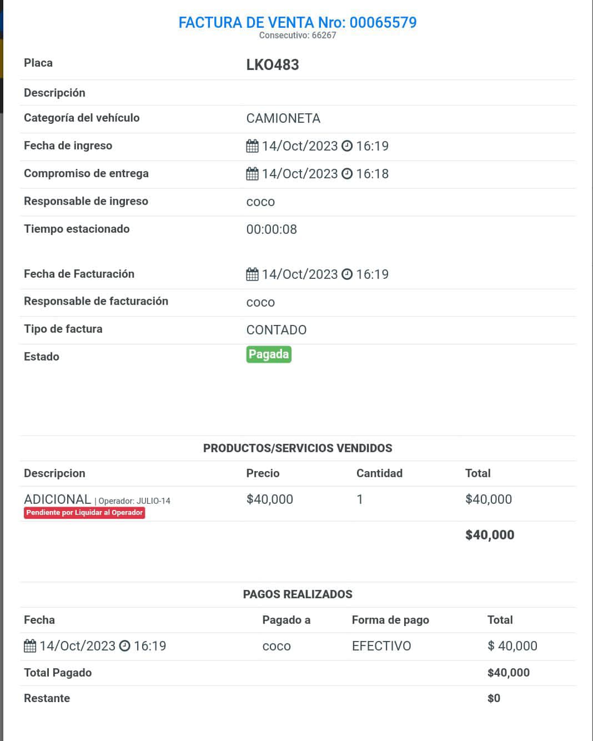
Task: Click clock icon in Compromiso de entrega row
Action: (347, 174)
